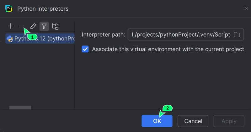The width and height of the screenshot is (251, 132).
Task: Click inside the Interpreter path text field
Action: point(180,35)
